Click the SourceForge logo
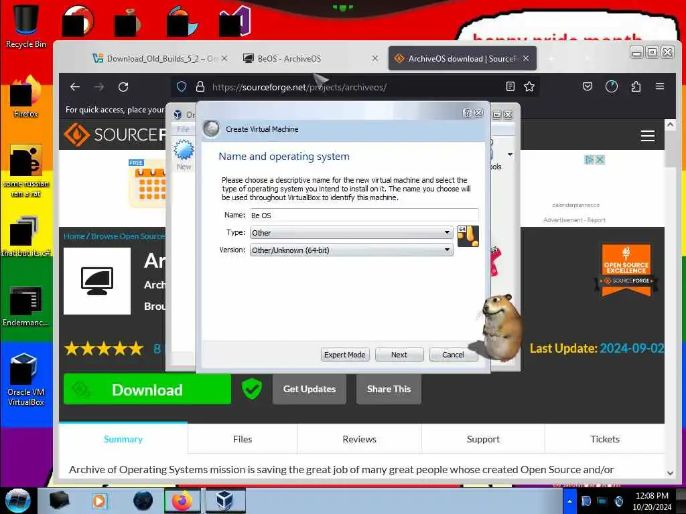Screen dimensions: 686x514 (115, 135)
